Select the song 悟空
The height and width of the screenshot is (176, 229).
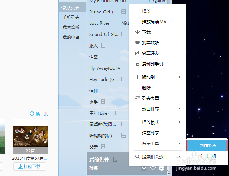(94, 57)
